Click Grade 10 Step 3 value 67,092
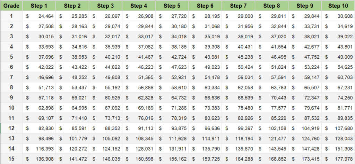This screenshot has width=355, height=164. point(106,108)
